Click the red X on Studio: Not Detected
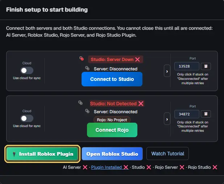 coord(141,103)
